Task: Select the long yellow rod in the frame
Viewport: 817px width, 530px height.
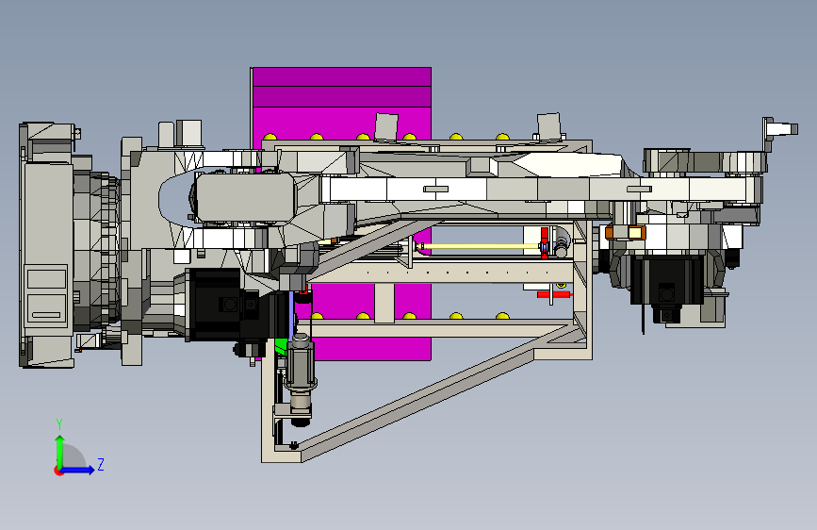Action: pyautogui.click(x=480, y=246)
